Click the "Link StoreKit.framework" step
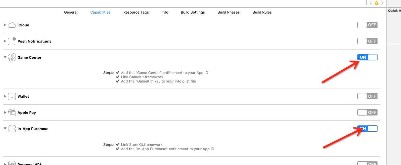The height and width of the screenshot is (165, 401). click(x=142, y=145)
